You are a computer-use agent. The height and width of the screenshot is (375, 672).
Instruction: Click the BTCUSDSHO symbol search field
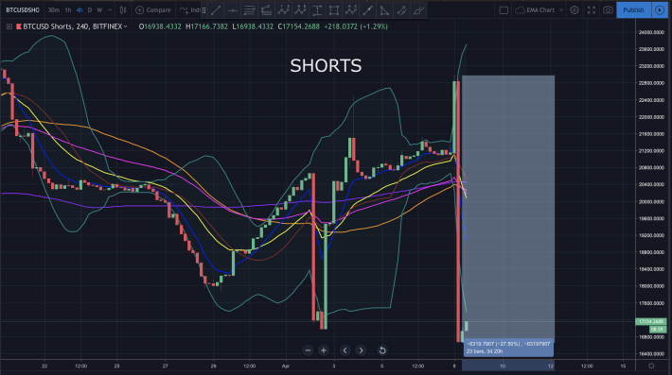coord(23,9)
